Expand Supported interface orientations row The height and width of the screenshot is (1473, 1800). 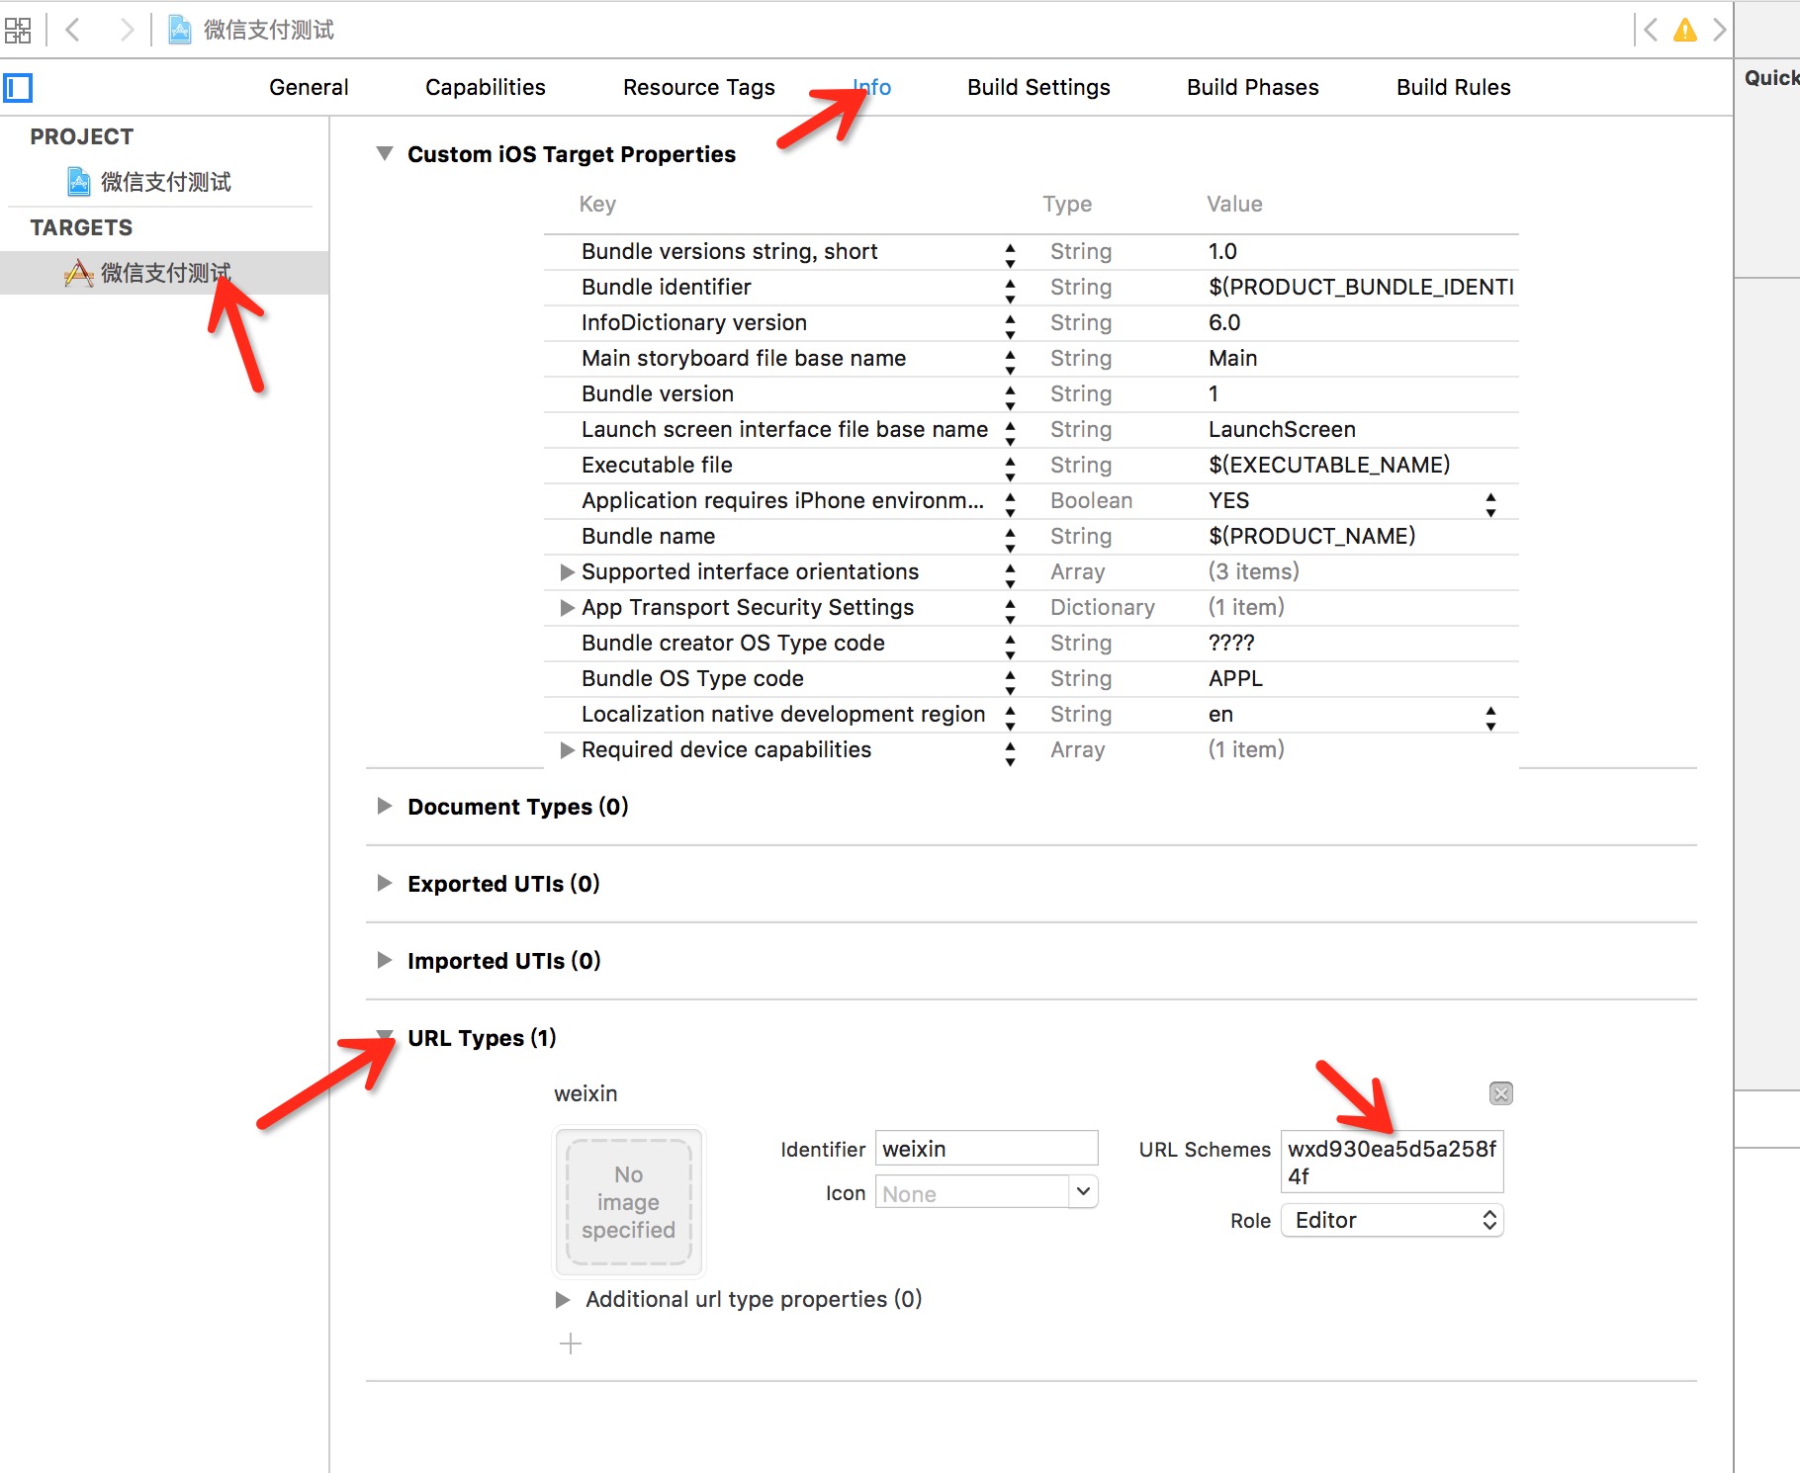click(567, 571)
